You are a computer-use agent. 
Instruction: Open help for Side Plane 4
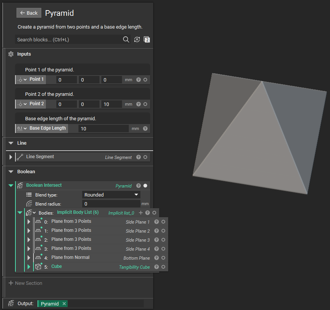coord(157,249)
